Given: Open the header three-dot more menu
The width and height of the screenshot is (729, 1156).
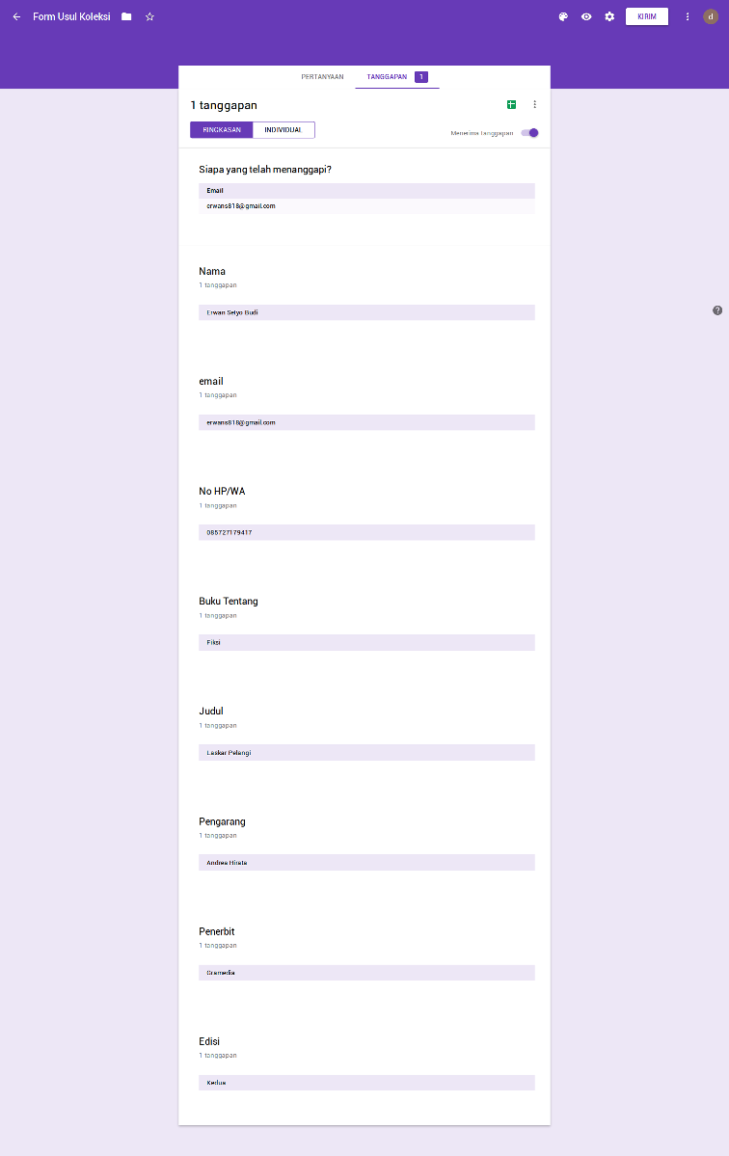Looking at the screenshot, I should 688,16.
